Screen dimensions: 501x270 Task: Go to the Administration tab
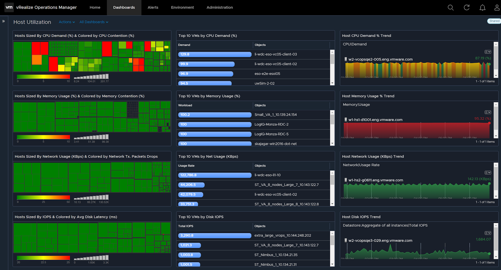pos(220,8)
